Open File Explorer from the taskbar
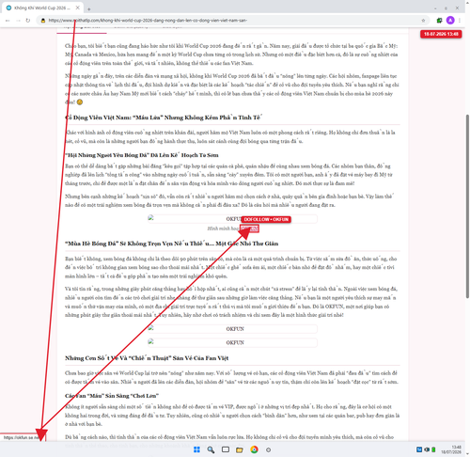Screen dimensions: 470x457 240,449
